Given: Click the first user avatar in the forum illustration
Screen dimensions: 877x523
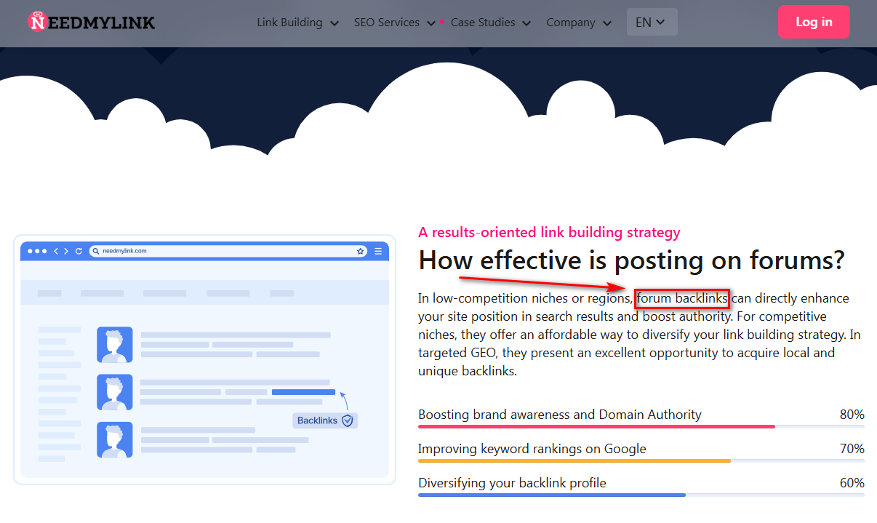Looking at the screenshot, I should (115, 345).
